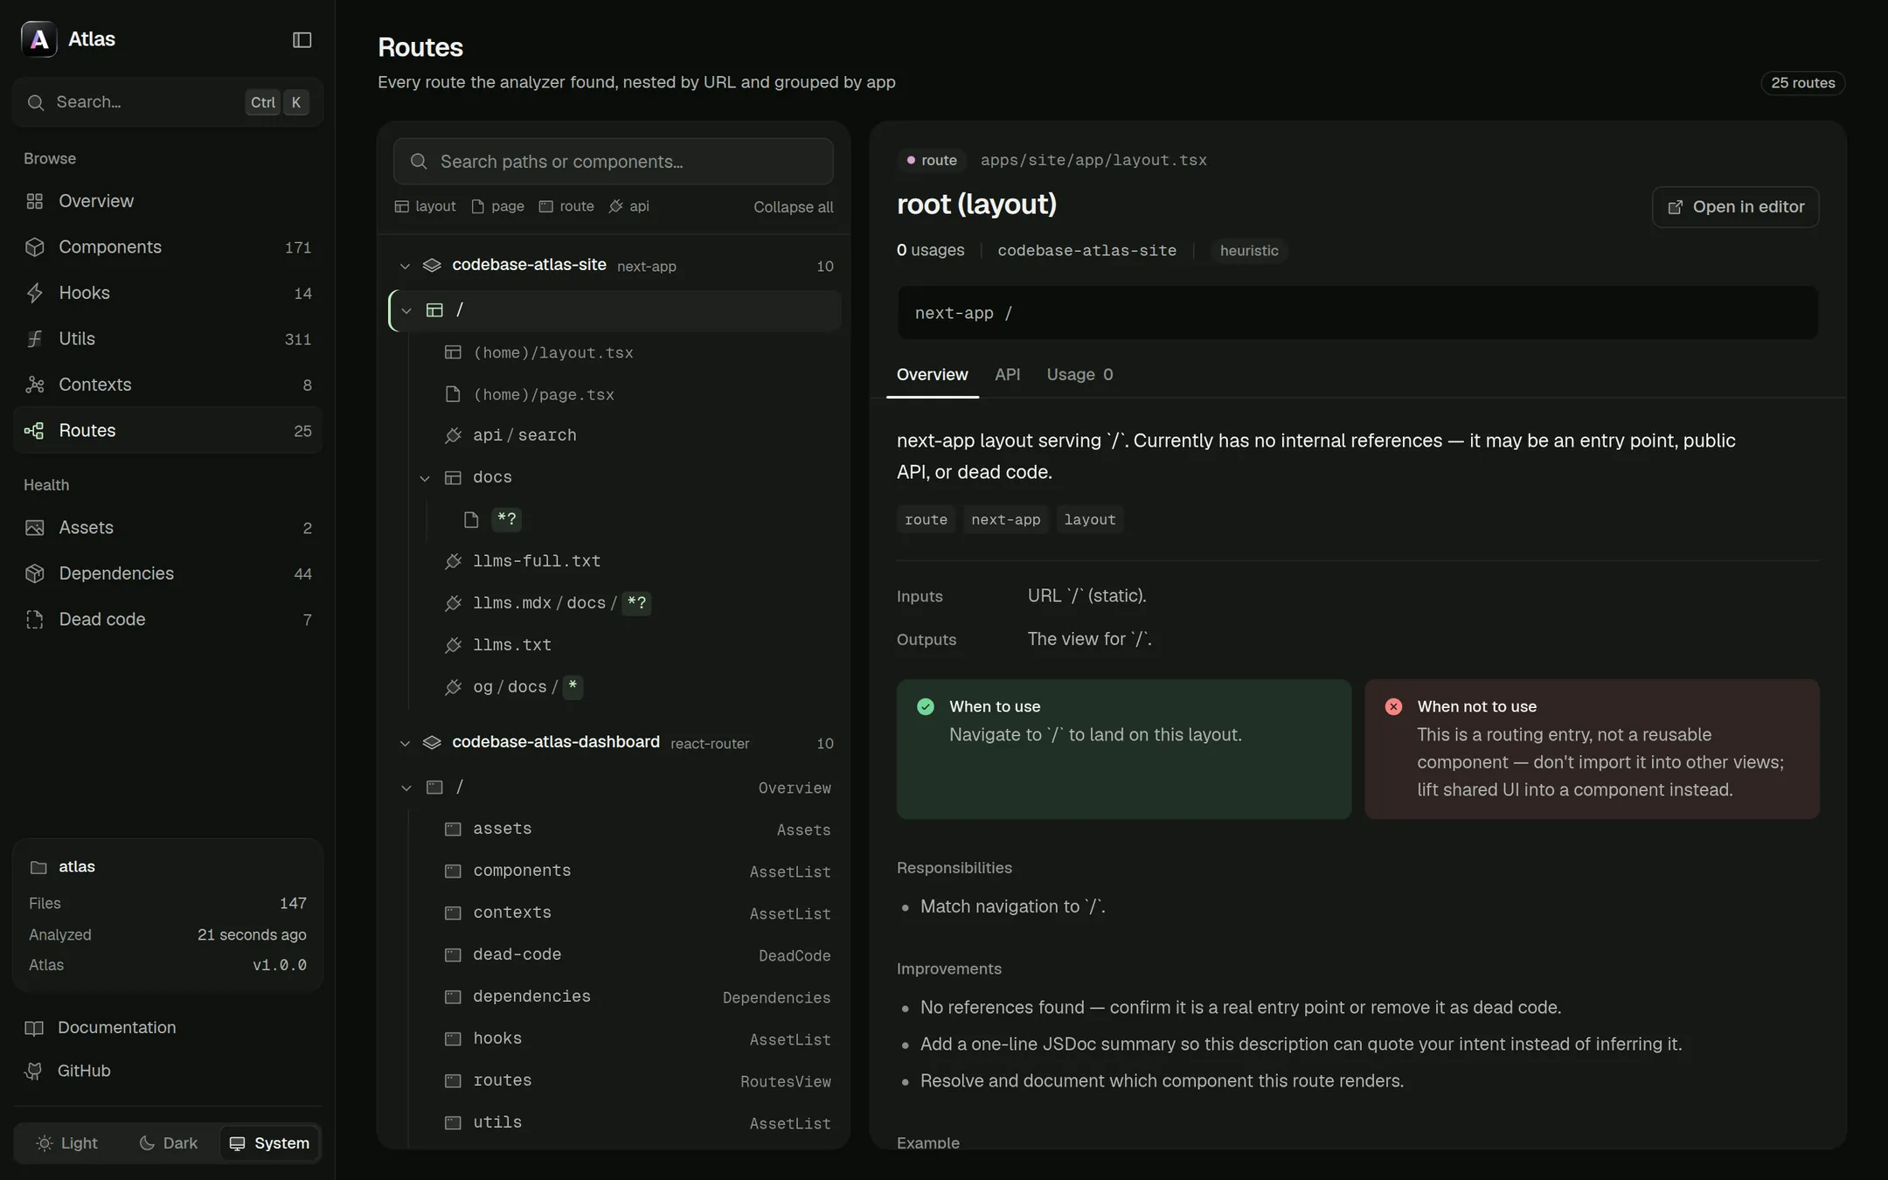Open Dependencies under Health
The height and width of the screenshot is (1180, 1888).
[x=168, y=573]
